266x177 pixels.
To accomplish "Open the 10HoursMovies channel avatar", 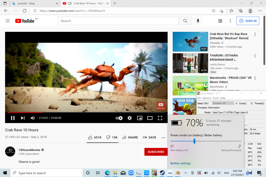I will coord(10,152).
